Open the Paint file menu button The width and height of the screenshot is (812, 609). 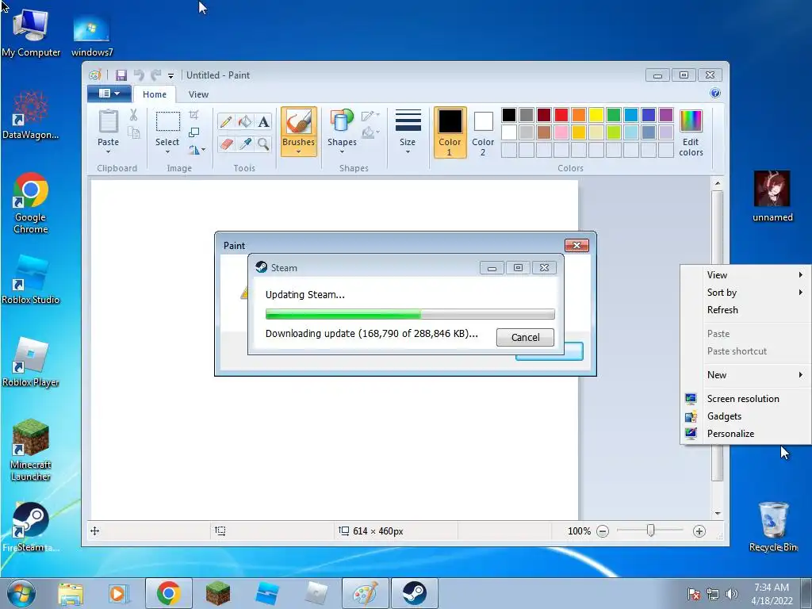click(x=109, y=94)
